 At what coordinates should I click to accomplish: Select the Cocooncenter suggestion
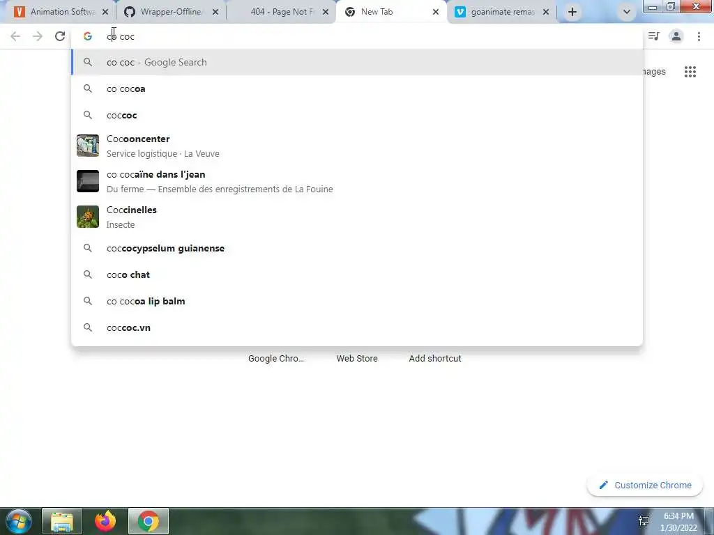(x=358, y=146)
